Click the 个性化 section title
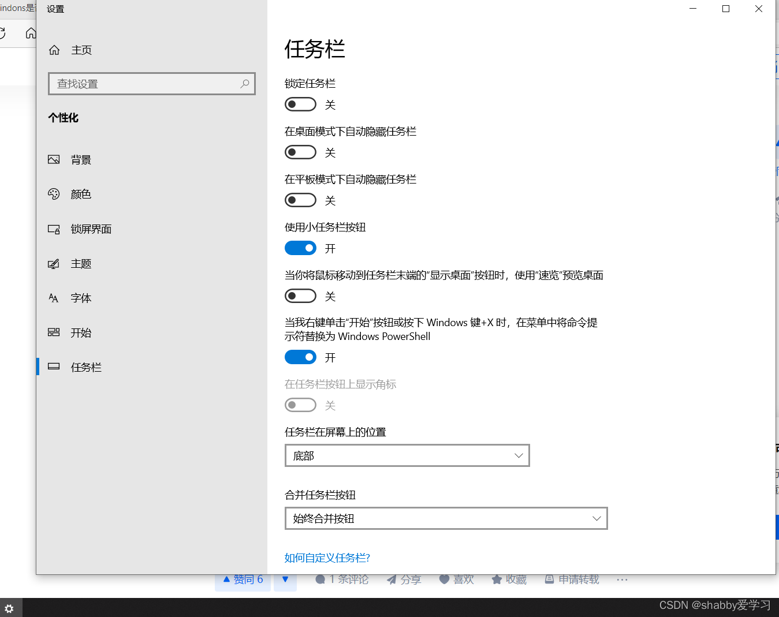This screenshot has width=779, height=617. pyautogui.click(x=64, y=118)
